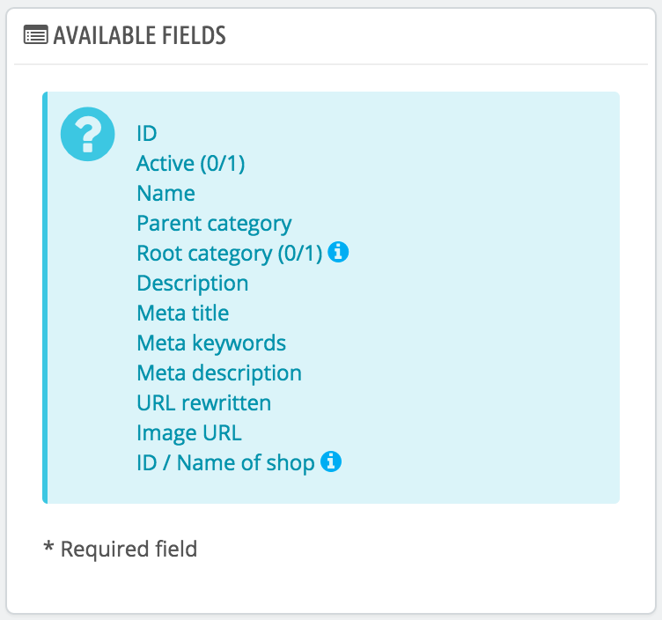Screen dimensions: 662x620
Task: Click the Image URL field
Action: pos(189,433)
